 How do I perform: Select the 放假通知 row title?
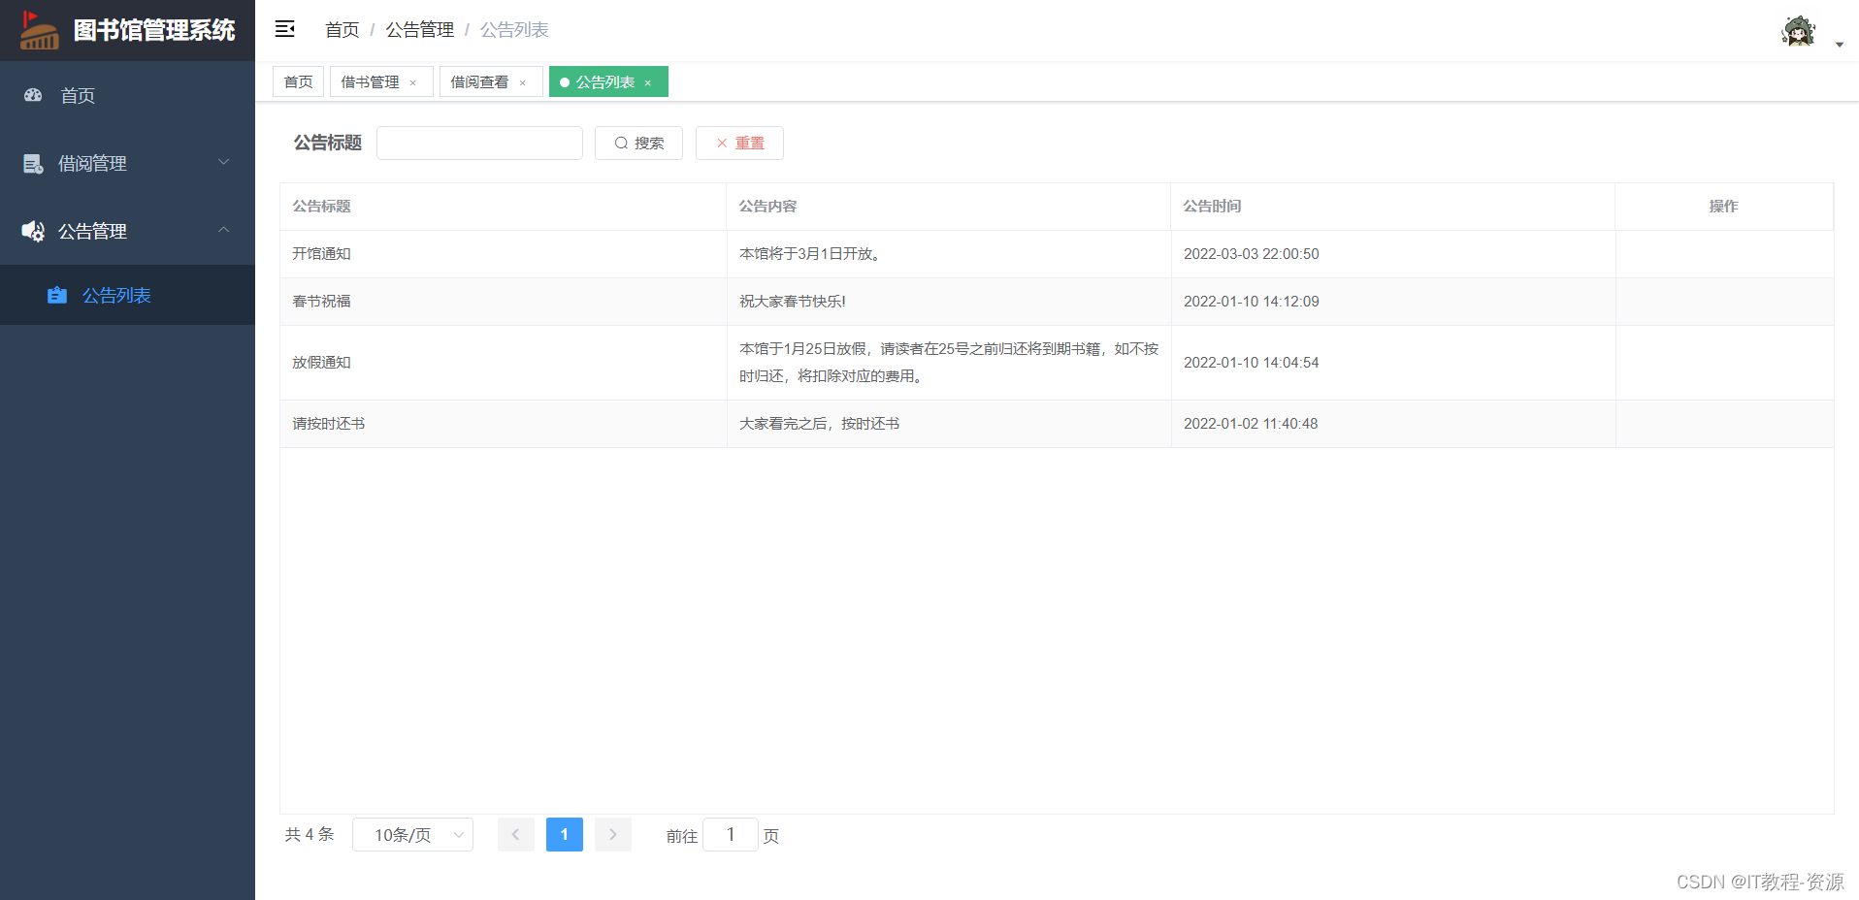click(322, 362)
